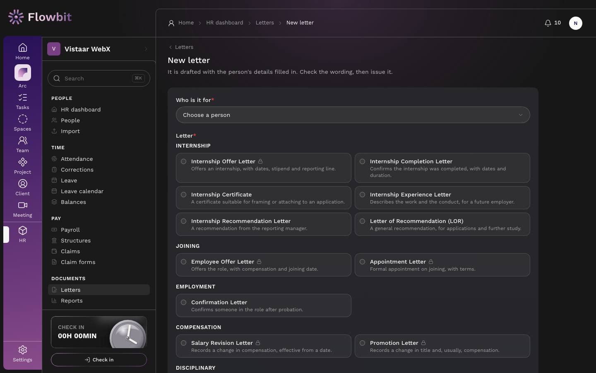Go to Attendance in the sidebar
Image resolution: width=596 pixels, height=373 pixels.
(x=99, y=159)
